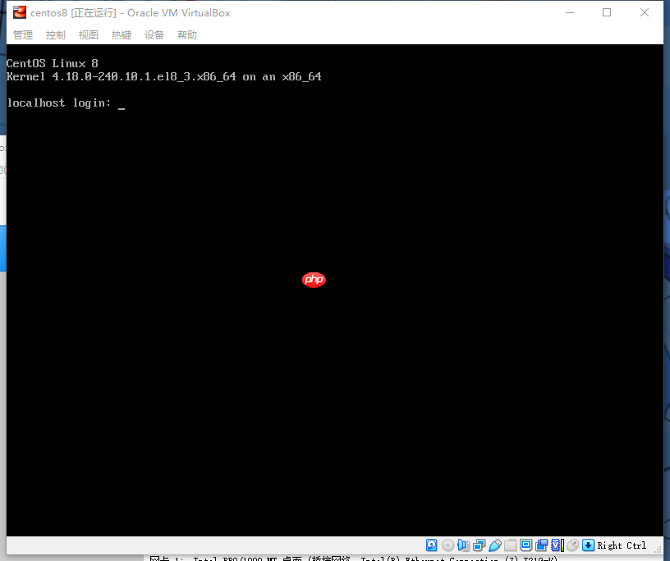Toggle mouse integration via the mouse status icon

(572, 545)
